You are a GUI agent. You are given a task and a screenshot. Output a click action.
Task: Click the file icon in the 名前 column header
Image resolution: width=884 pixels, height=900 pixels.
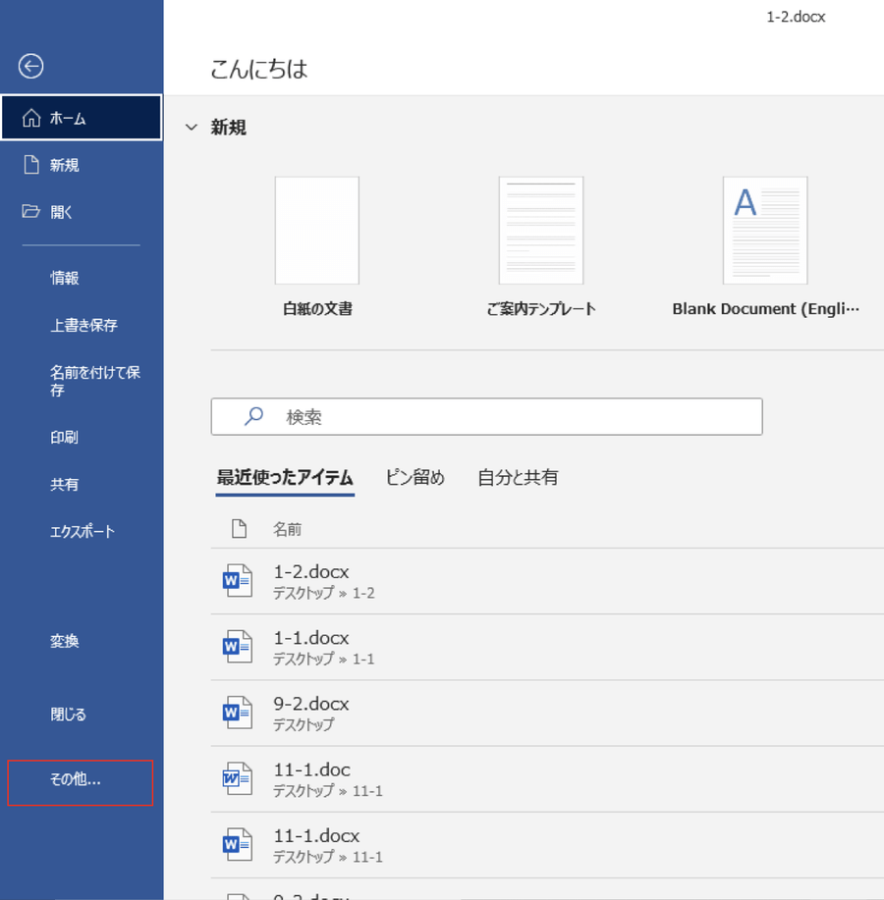(239, 529)
